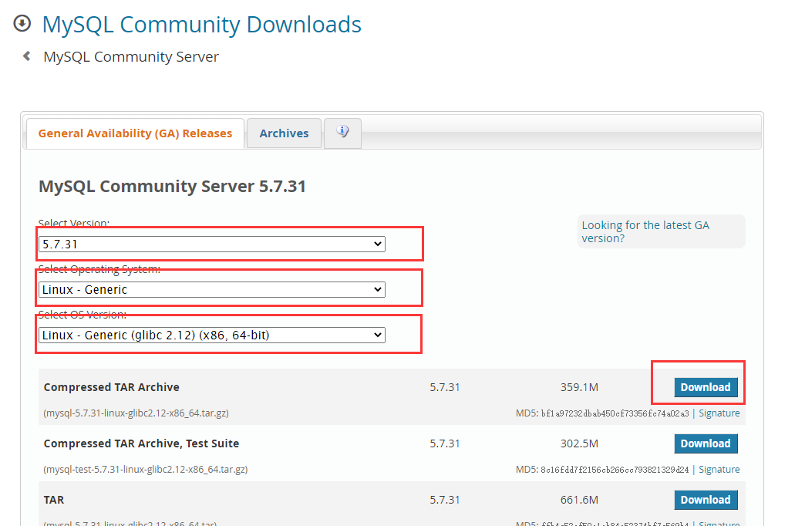Click the 661.6M size value
The height and width of the screenshot is (526, 795).
579,500
